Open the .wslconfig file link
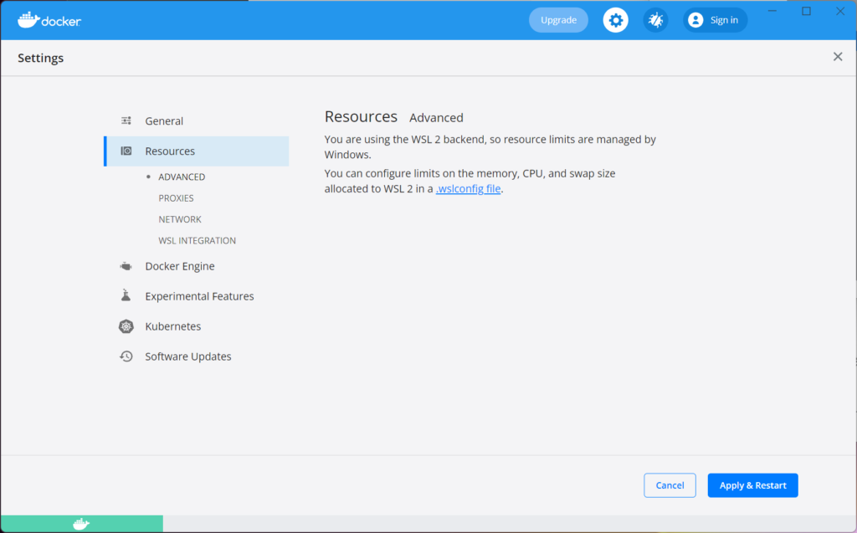The width and height of the screenshot is (857, 533). pyautogui.click(x=468, y=188)
